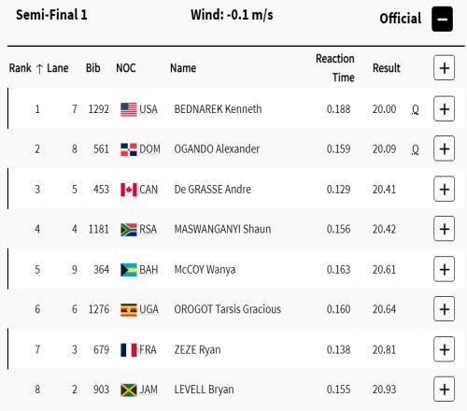Expand McCOY Wanya row details
Screen dimensions: 467x411
coord(445,269)
